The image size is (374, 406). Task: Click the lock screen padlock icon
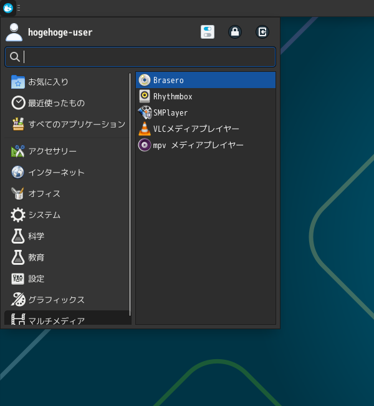coord(235,32)
